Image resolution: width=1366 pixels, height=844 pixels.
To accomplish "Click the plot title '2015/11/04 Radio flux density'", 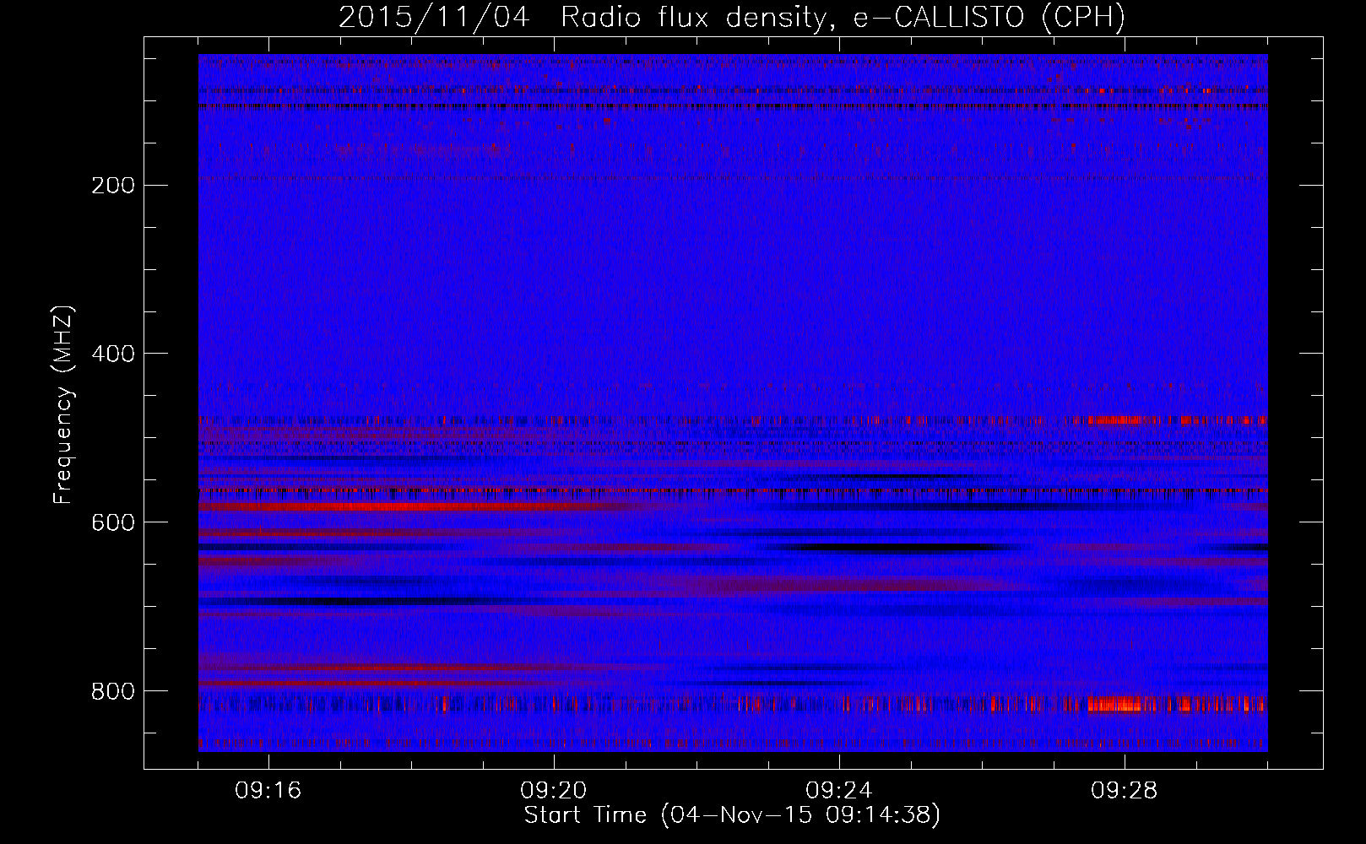I will point(732,17).
